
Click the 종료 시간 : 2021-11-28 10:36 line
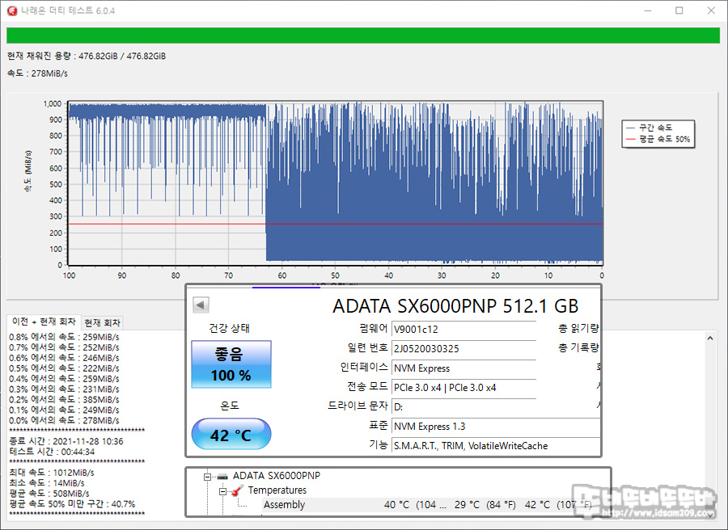tap(66, 441)
